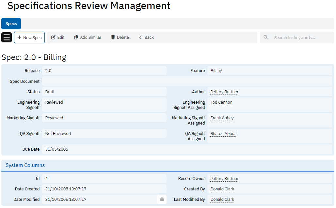Switch to the Specs tab

pyautogui.click(x=11, y=24)
